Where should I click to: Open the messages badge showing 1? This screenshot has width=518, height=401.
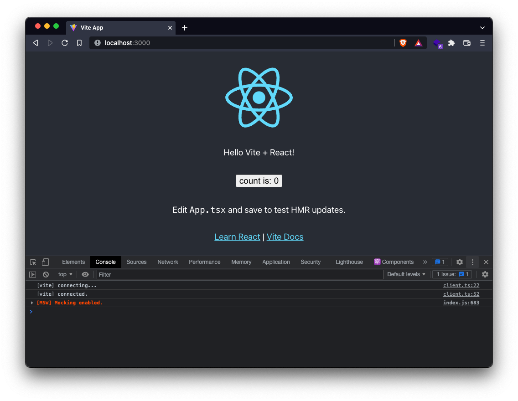point(440,262)
